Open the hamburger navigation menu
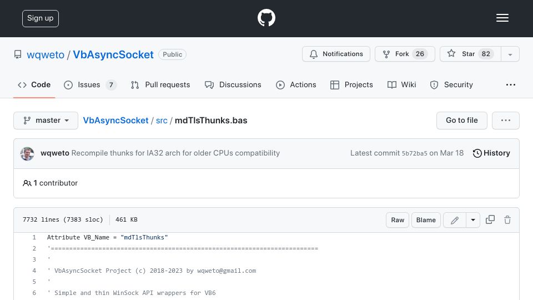This screenshot has width=533, height=300. point(502,18)
